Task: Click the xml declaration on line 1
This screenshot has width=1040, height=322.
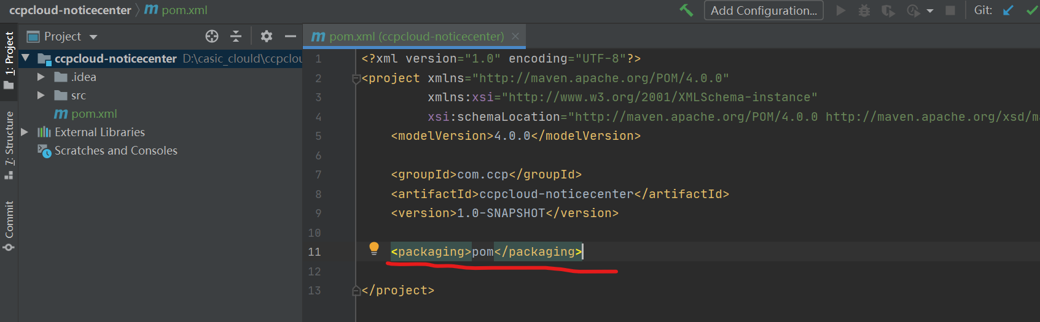Action: pos(501,58)
